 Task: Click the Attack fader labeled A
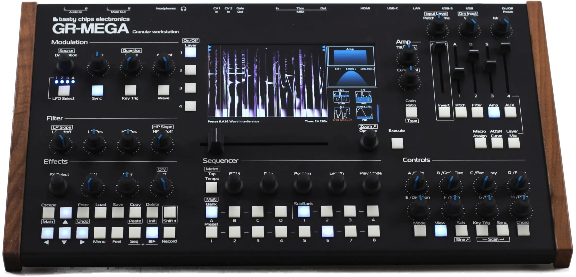pos(458,74)
